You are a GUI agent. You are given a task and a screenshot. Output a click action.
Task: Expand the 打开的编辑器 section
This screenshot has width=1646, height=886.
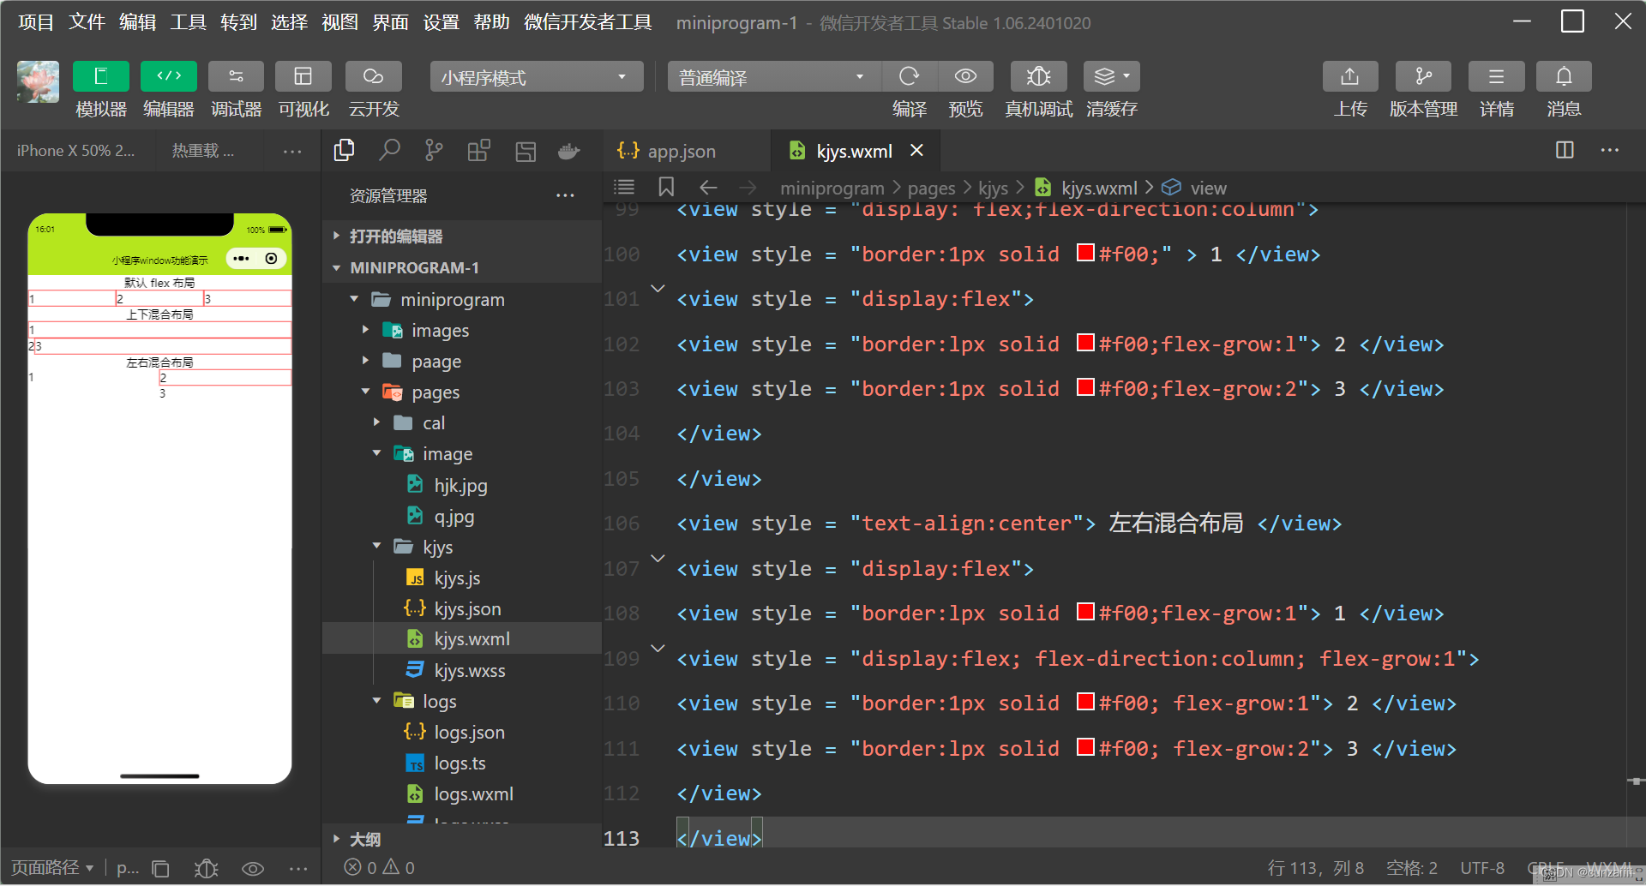click(x=462, y=236)
